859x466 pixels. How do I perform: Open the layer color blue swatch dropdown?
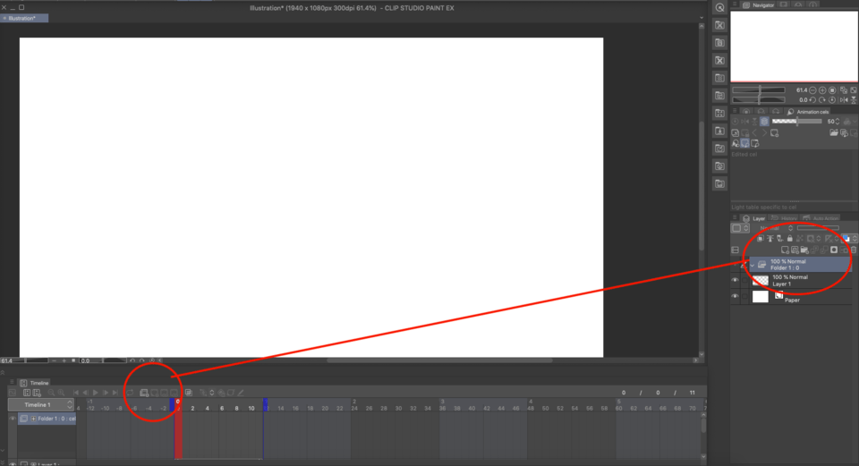tap(848, 238)
